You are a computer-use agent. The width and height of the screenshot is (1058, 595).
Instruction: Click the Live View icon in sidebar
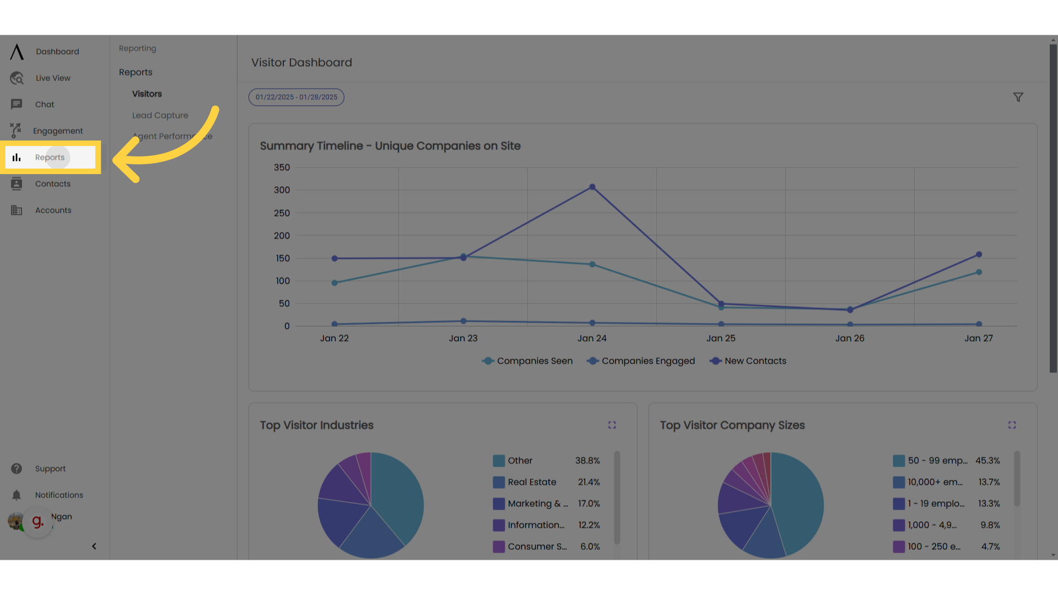[17, 78]
